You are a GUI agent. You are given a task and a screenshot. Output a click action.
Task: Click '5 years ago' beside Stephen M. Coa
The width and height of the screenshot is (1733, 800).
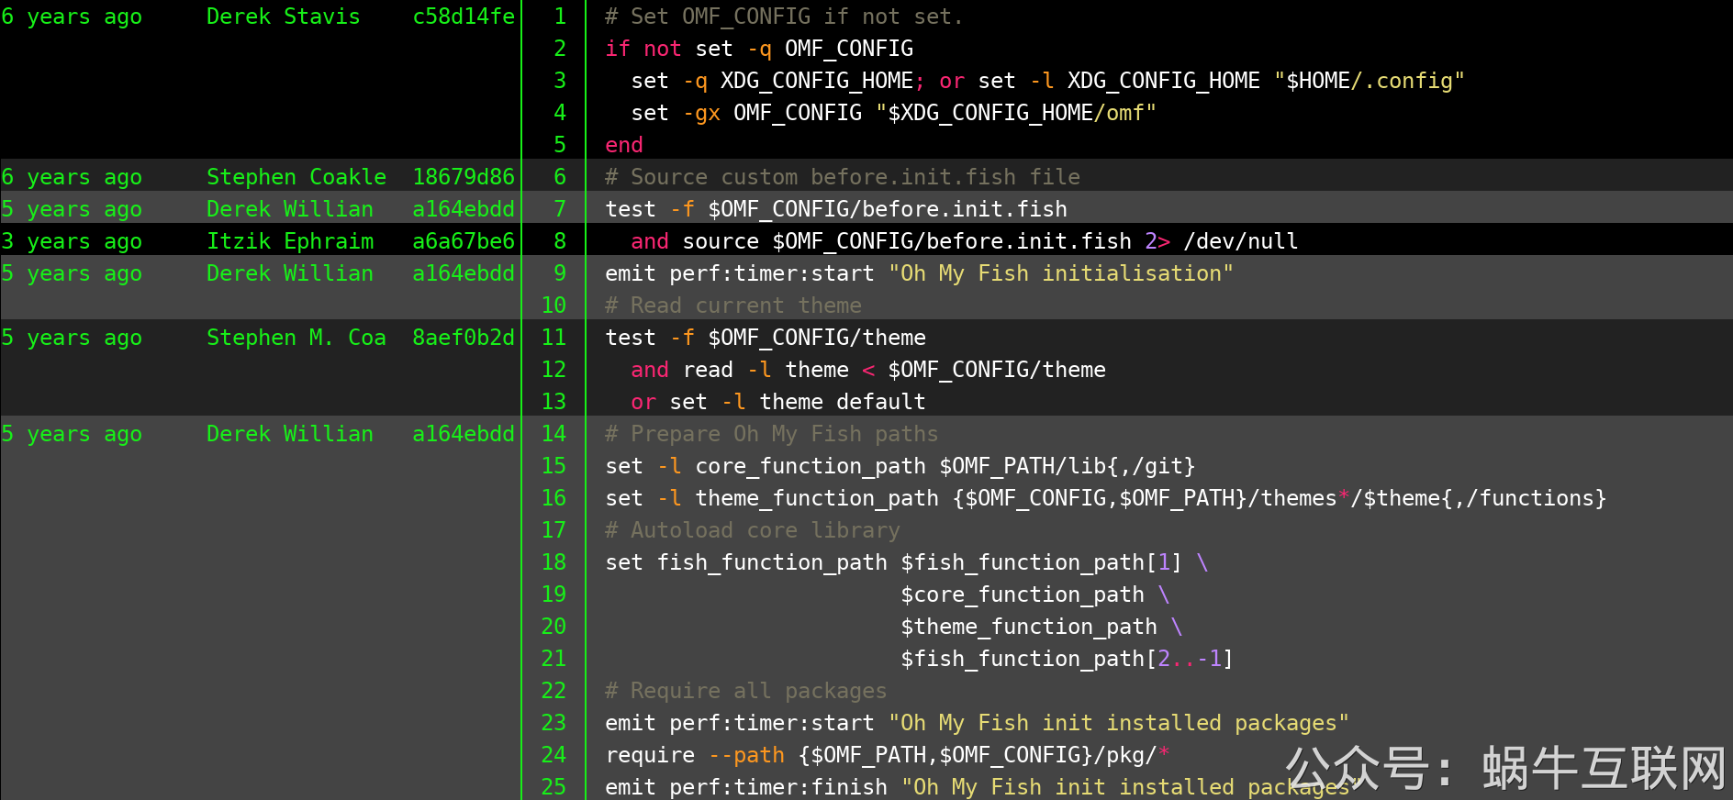tap(72, 338)
